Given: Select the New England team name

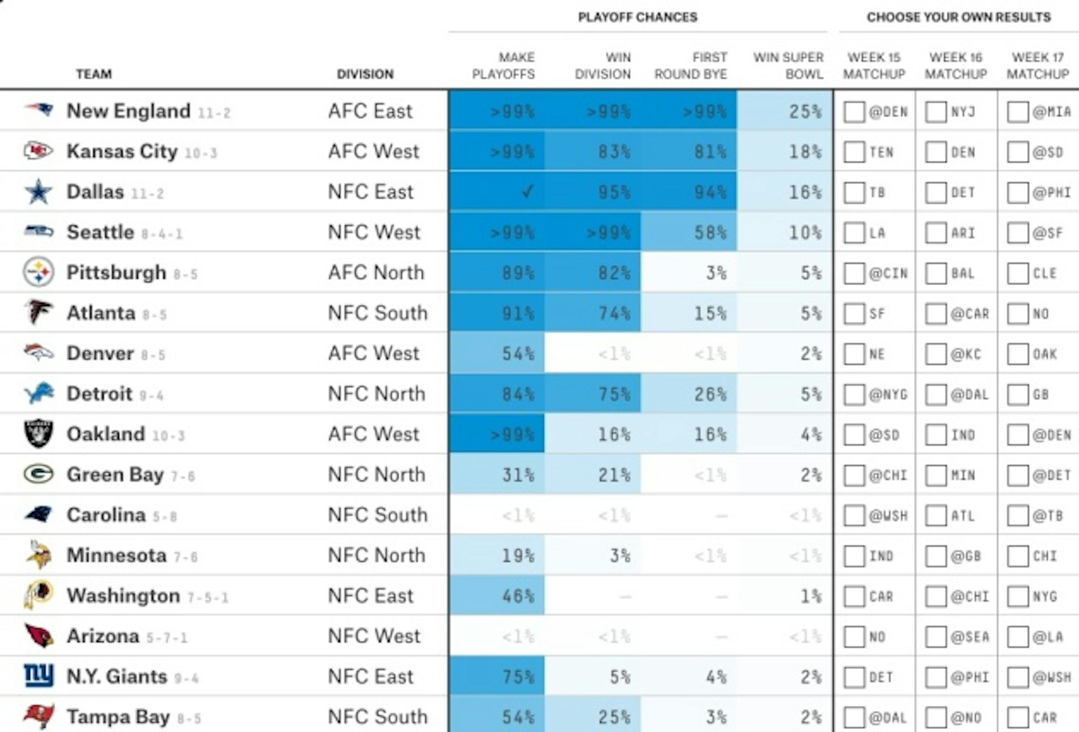Looking at the screenshot, I should (x=128, y=111).
